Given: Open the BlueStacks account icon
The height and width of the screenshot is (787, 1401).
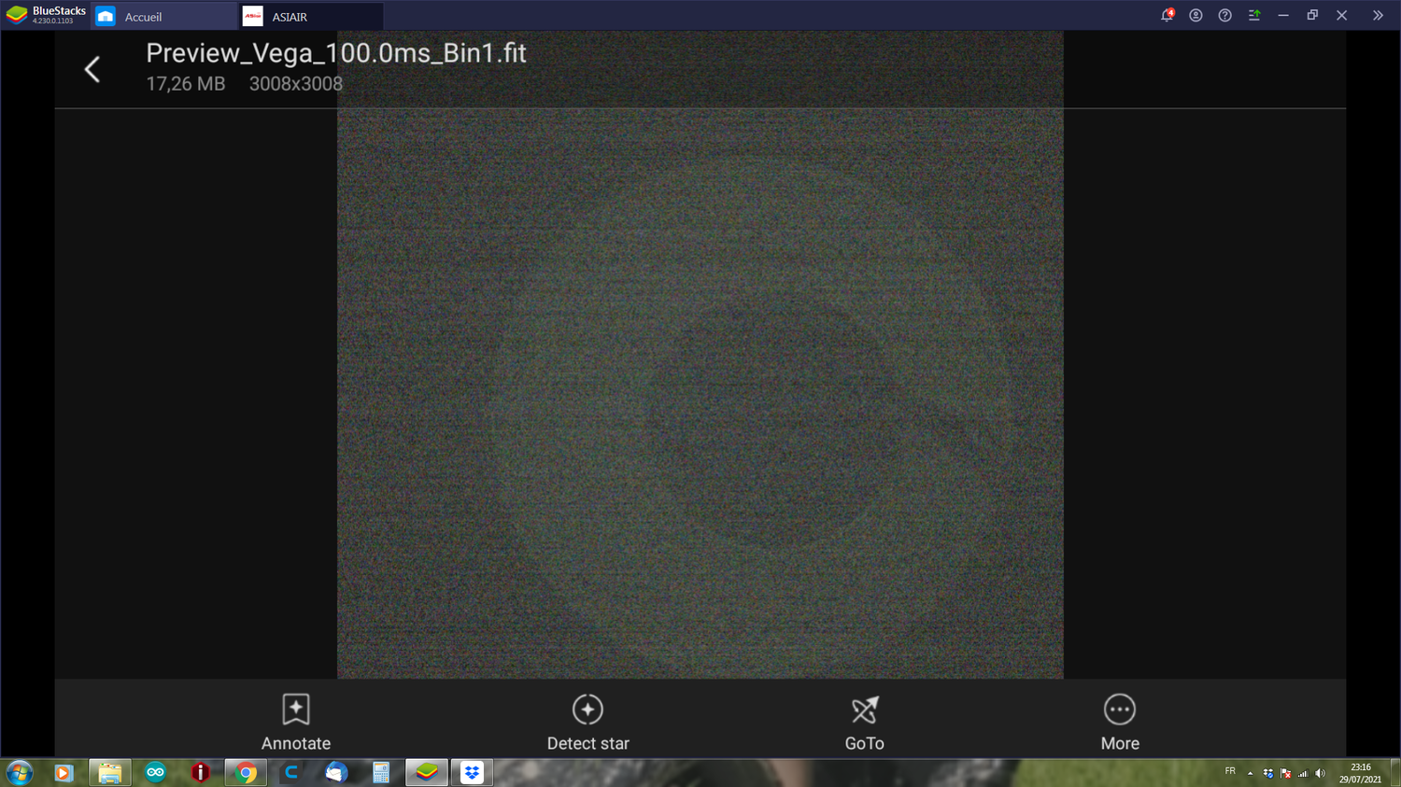Looking at the screenshot, I should tap(1196, 15).
